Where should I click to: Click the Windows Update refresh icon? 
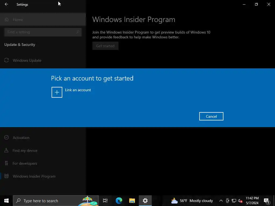point(6,60)
